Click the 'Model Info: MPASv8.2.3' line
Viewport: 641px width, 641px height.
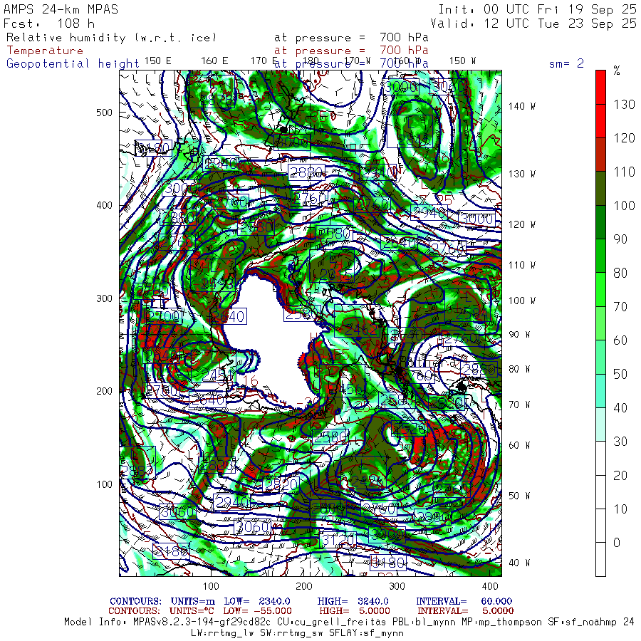pyautogui.click(x=349, y=622)
